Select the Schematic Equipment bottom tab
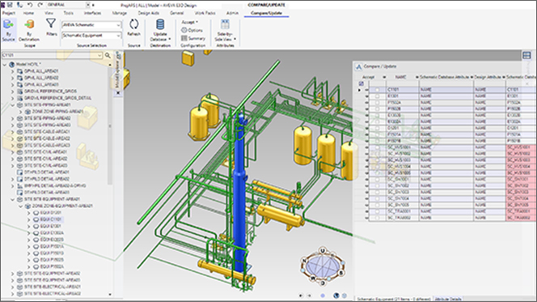537x302 pixels. pos(394,299)
